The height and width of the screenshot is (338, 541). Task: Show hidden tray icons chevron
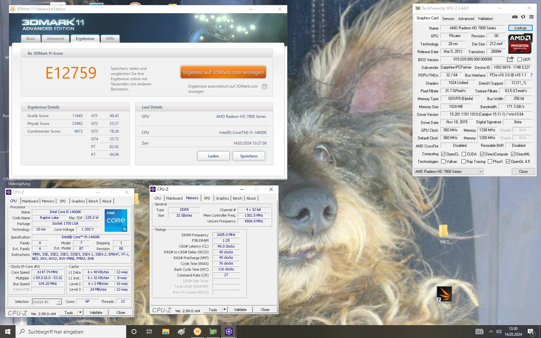pyautogui.click(x=491, y=332)
